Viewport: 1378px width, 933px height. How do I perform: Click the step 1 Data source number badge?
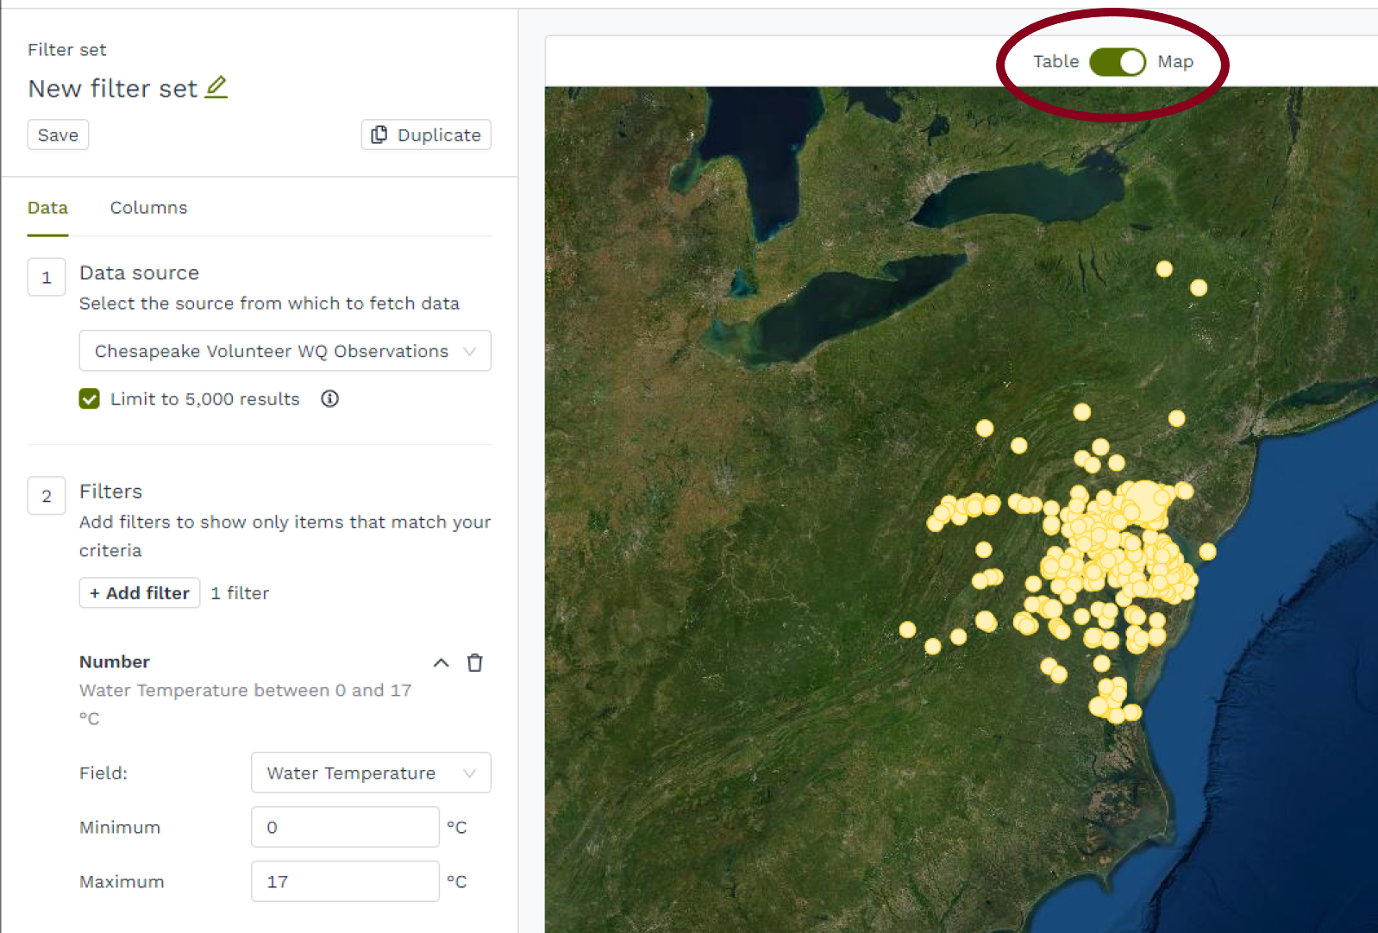tap(47, 278)
